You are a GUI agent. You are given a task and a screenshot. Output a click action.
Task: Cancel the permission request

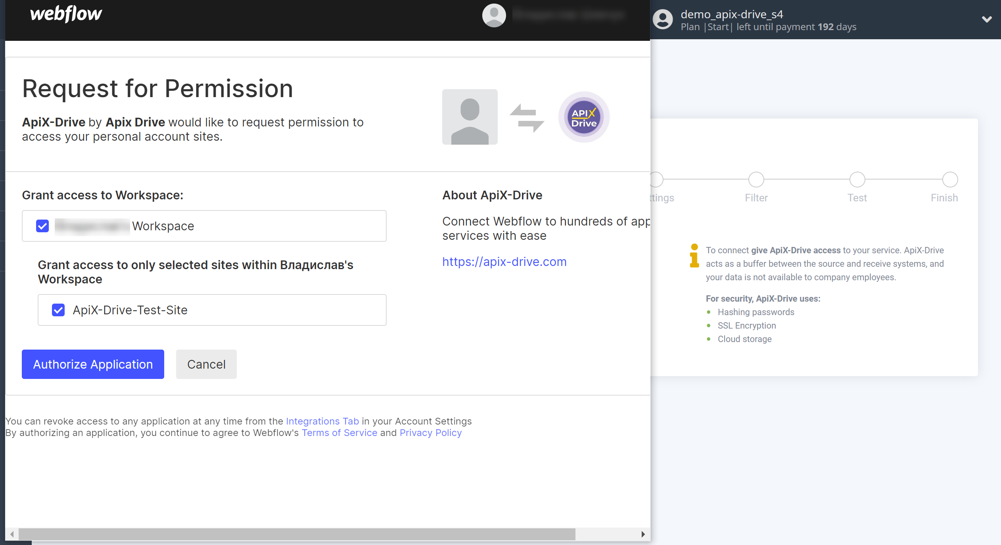pyautogui.click(x=206, y=364)
